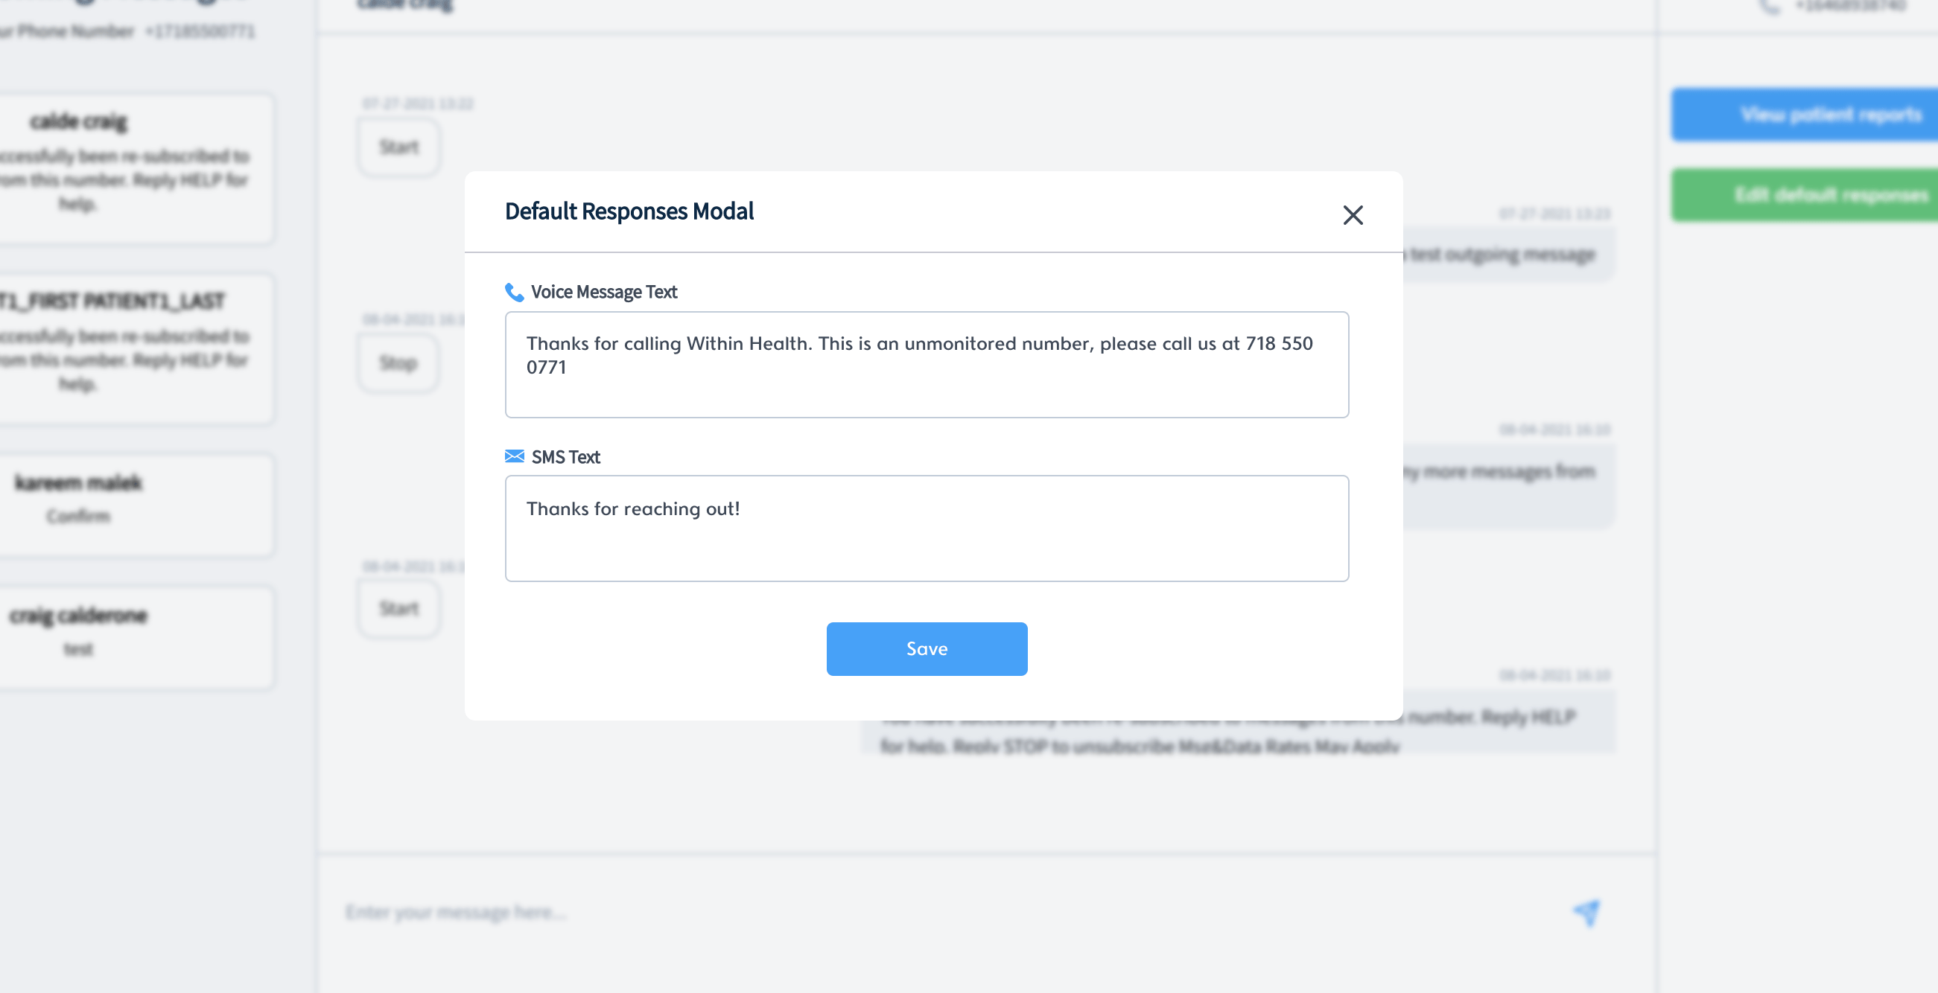Viewport: 1938px width, 993px height.
Task: Click the envelope icon beside SMS Text
Action: (514, 456)
